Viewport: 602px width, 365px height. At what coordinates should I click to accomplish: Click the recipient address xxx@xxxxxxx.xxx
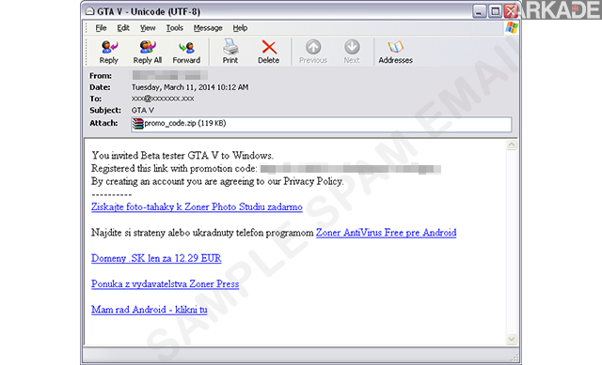163,99
